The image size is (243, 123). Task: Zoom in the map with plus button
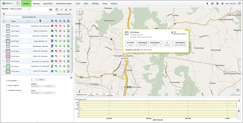[80, 37]
